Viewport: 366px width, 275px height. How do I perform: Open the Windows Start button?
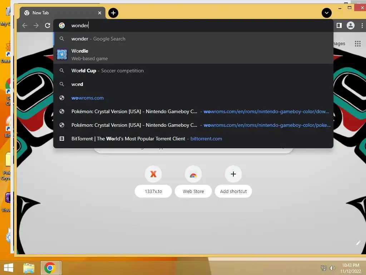9,268
